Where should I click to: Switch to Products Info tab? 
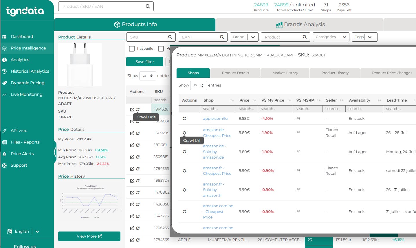click(135, 24)
